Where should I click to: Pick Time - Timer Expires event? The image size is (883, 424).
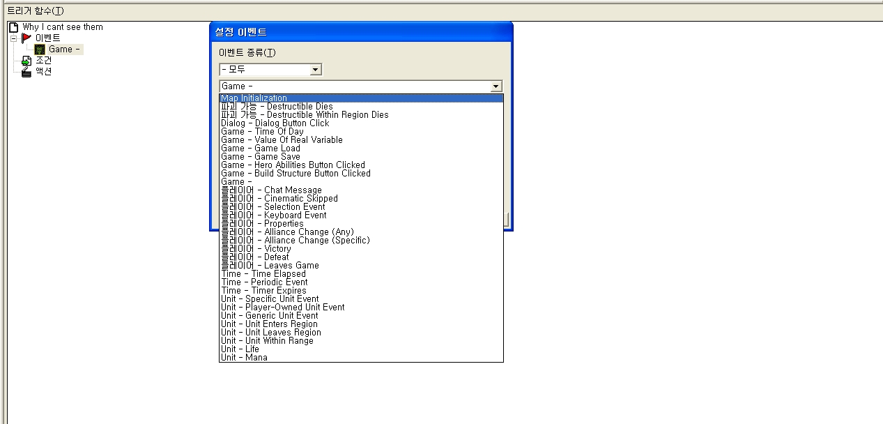pyautogui.click(x=361, y=291)
